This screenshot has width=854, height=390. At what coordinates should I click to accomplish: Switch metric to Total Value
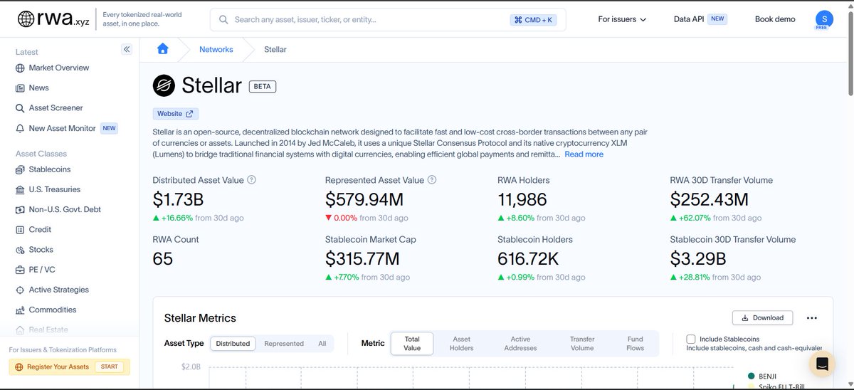[412, 344]
